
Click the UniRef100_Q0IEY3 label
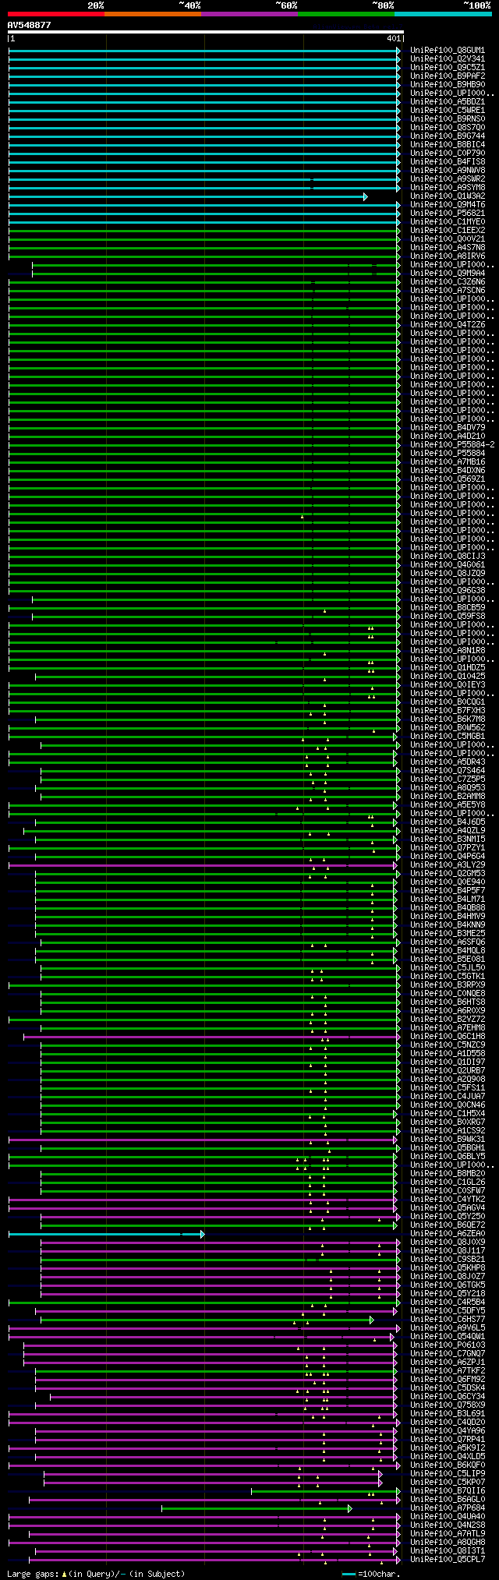[x=448, y=685]
